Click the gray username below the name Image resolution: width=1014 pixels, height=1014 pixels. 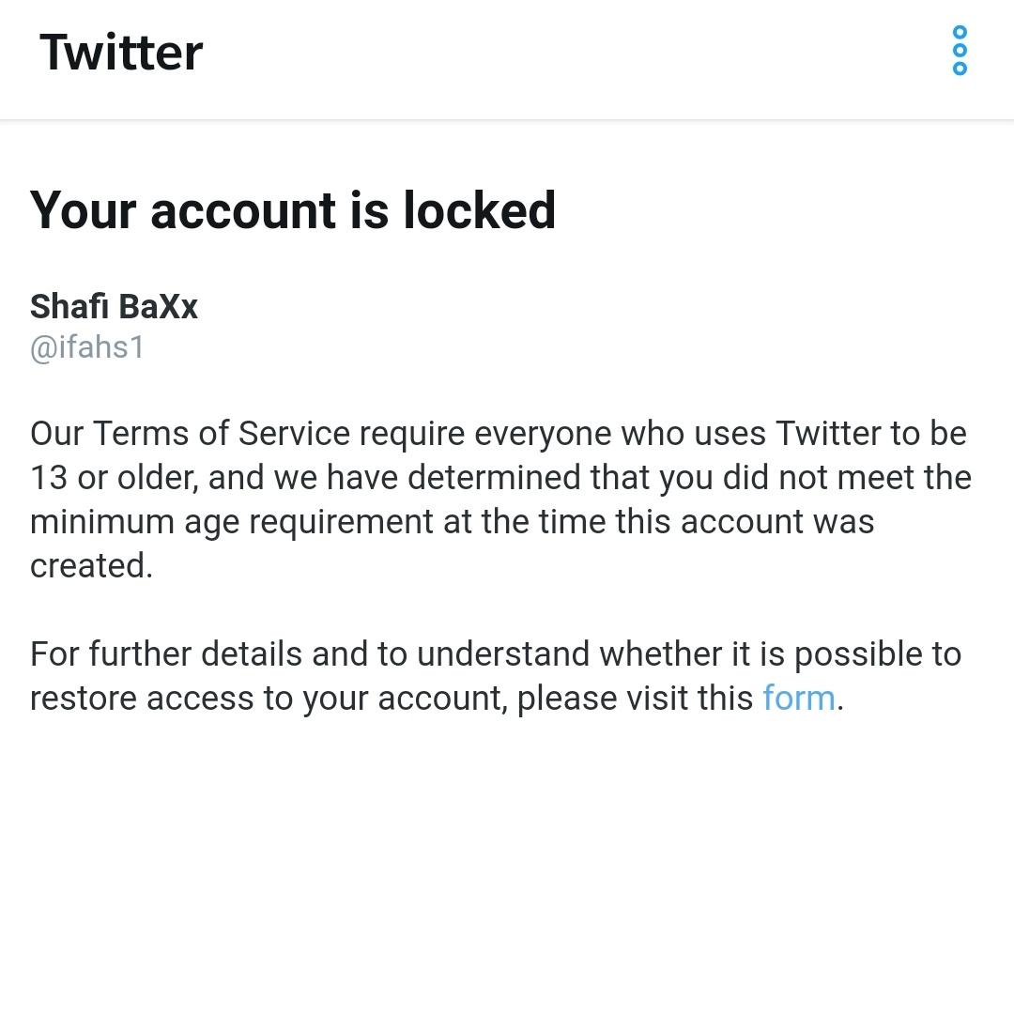click(87, 346)
